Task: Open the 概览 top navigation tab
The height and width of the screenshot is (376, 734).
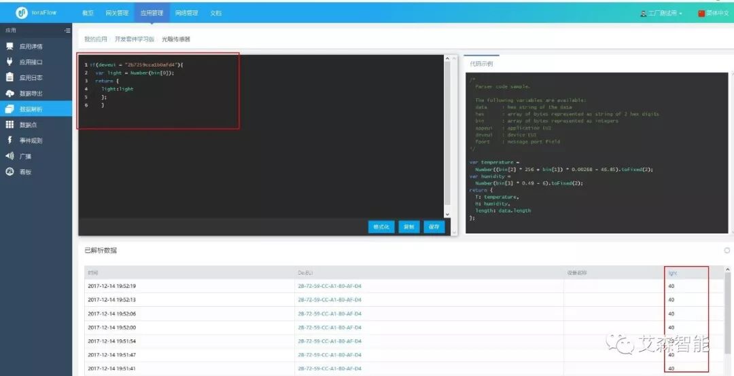Action: pos(88,13)
